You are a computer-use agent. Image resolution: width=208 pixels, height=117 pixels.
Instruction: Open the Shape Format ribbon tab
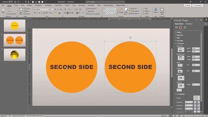pos(121,6)
